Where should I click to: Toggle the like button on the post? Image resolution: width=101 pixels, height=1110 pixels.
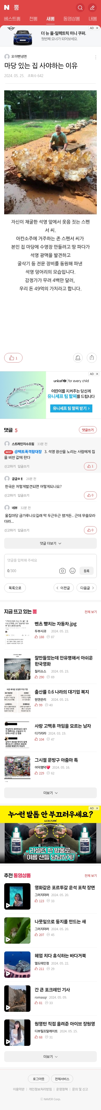tap(13, 358)
